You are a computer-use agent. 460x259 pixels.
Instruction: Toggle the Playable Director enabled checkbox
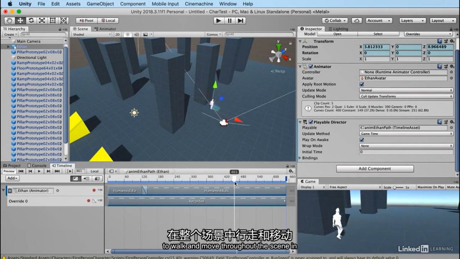coord(311,122)
